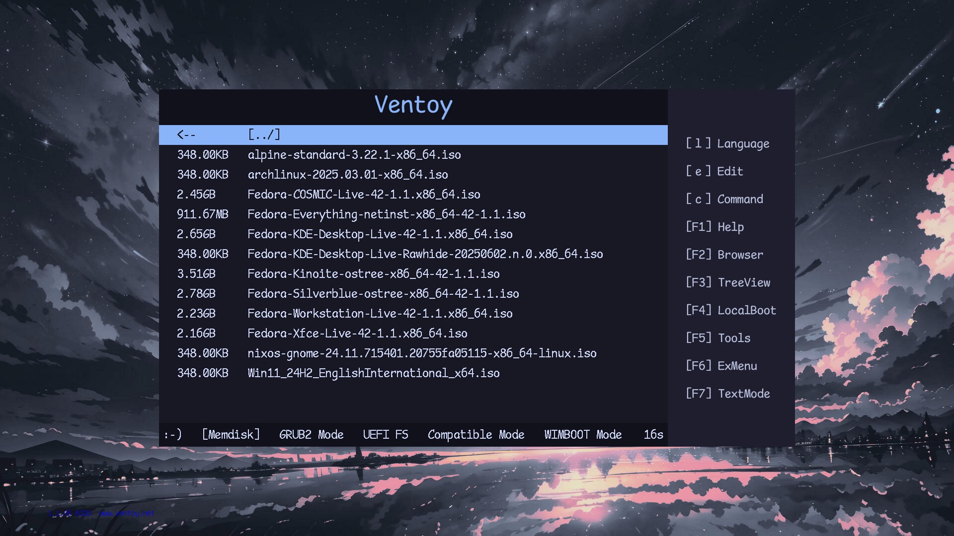Open the Language menu

coord(727,143)
